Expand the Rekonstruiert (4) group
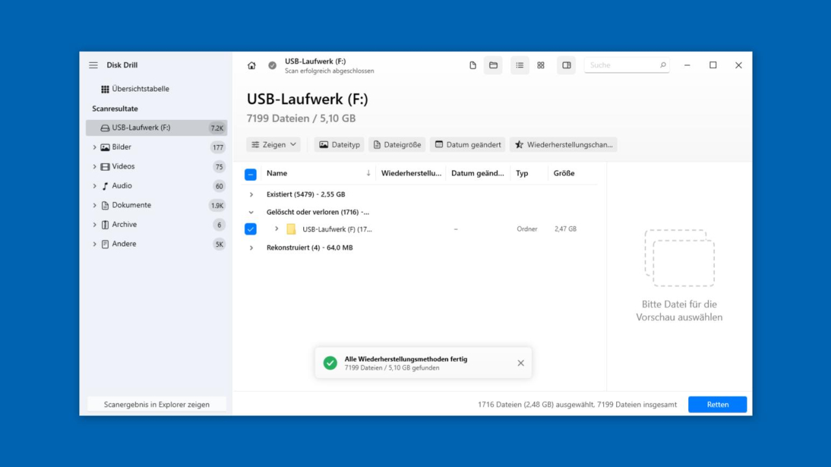The height and width of the screenshot is (467, 831). click(251, 248)
